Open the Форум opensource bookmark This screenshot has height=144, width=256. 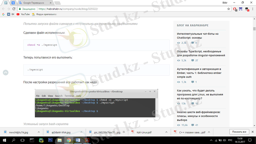46,14
